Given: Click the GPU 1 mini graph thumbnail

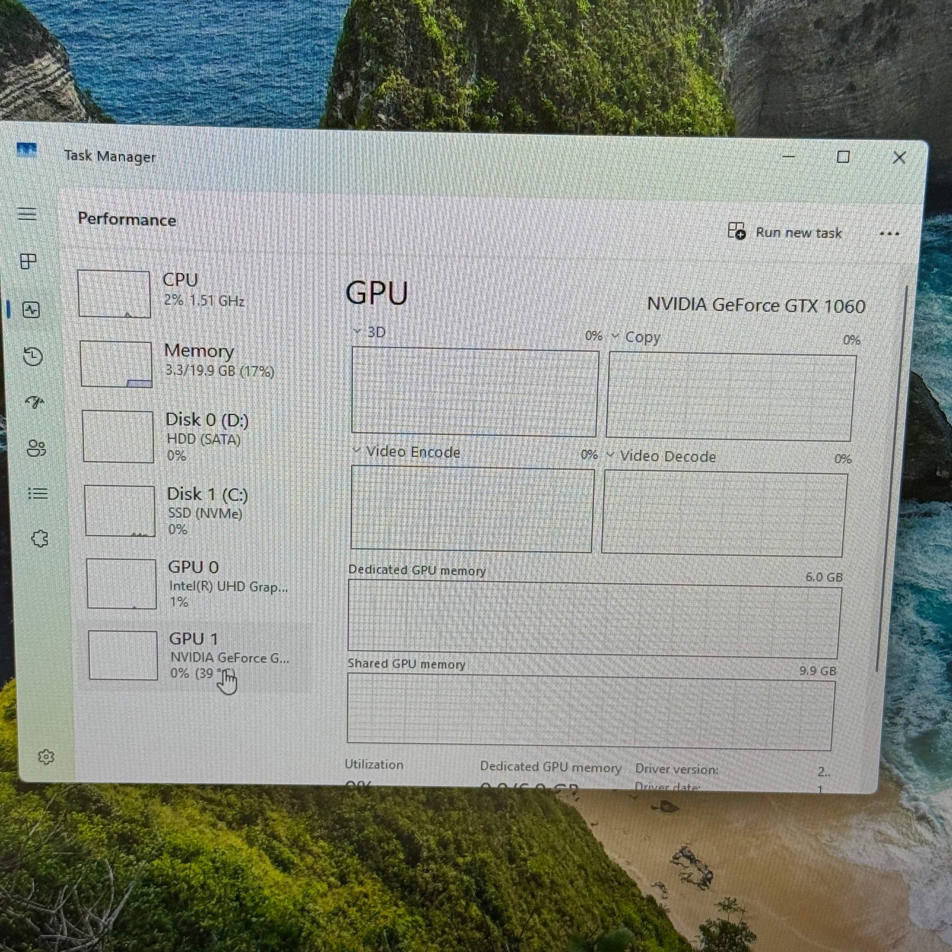Looking at the screenshot, I should pos(123,655).
